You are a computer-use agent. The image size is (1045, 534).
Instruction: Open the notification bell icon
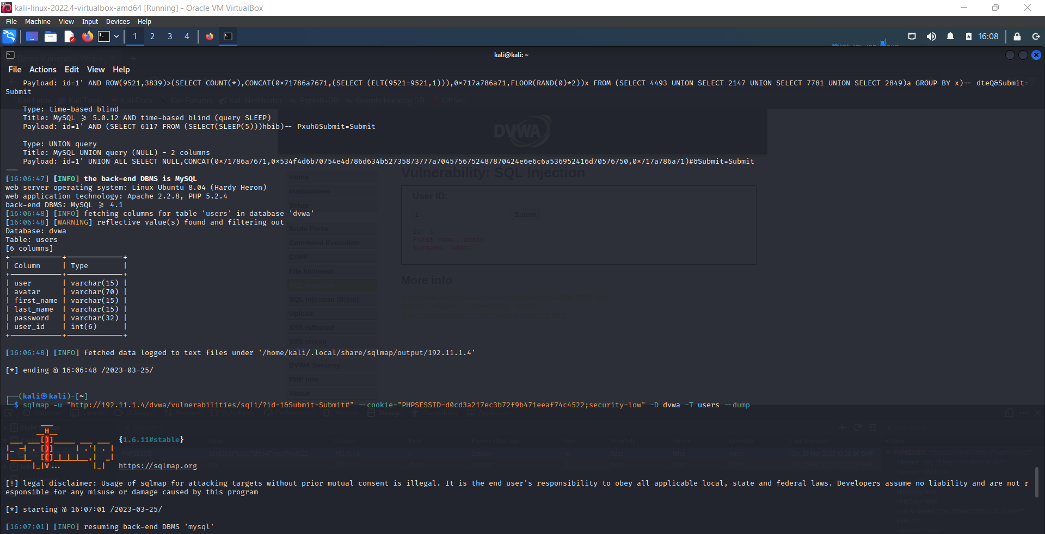951,36
